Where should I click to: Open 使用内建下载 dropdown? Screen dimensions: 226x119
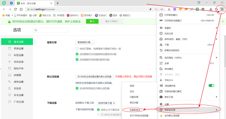tap(106, 103)
